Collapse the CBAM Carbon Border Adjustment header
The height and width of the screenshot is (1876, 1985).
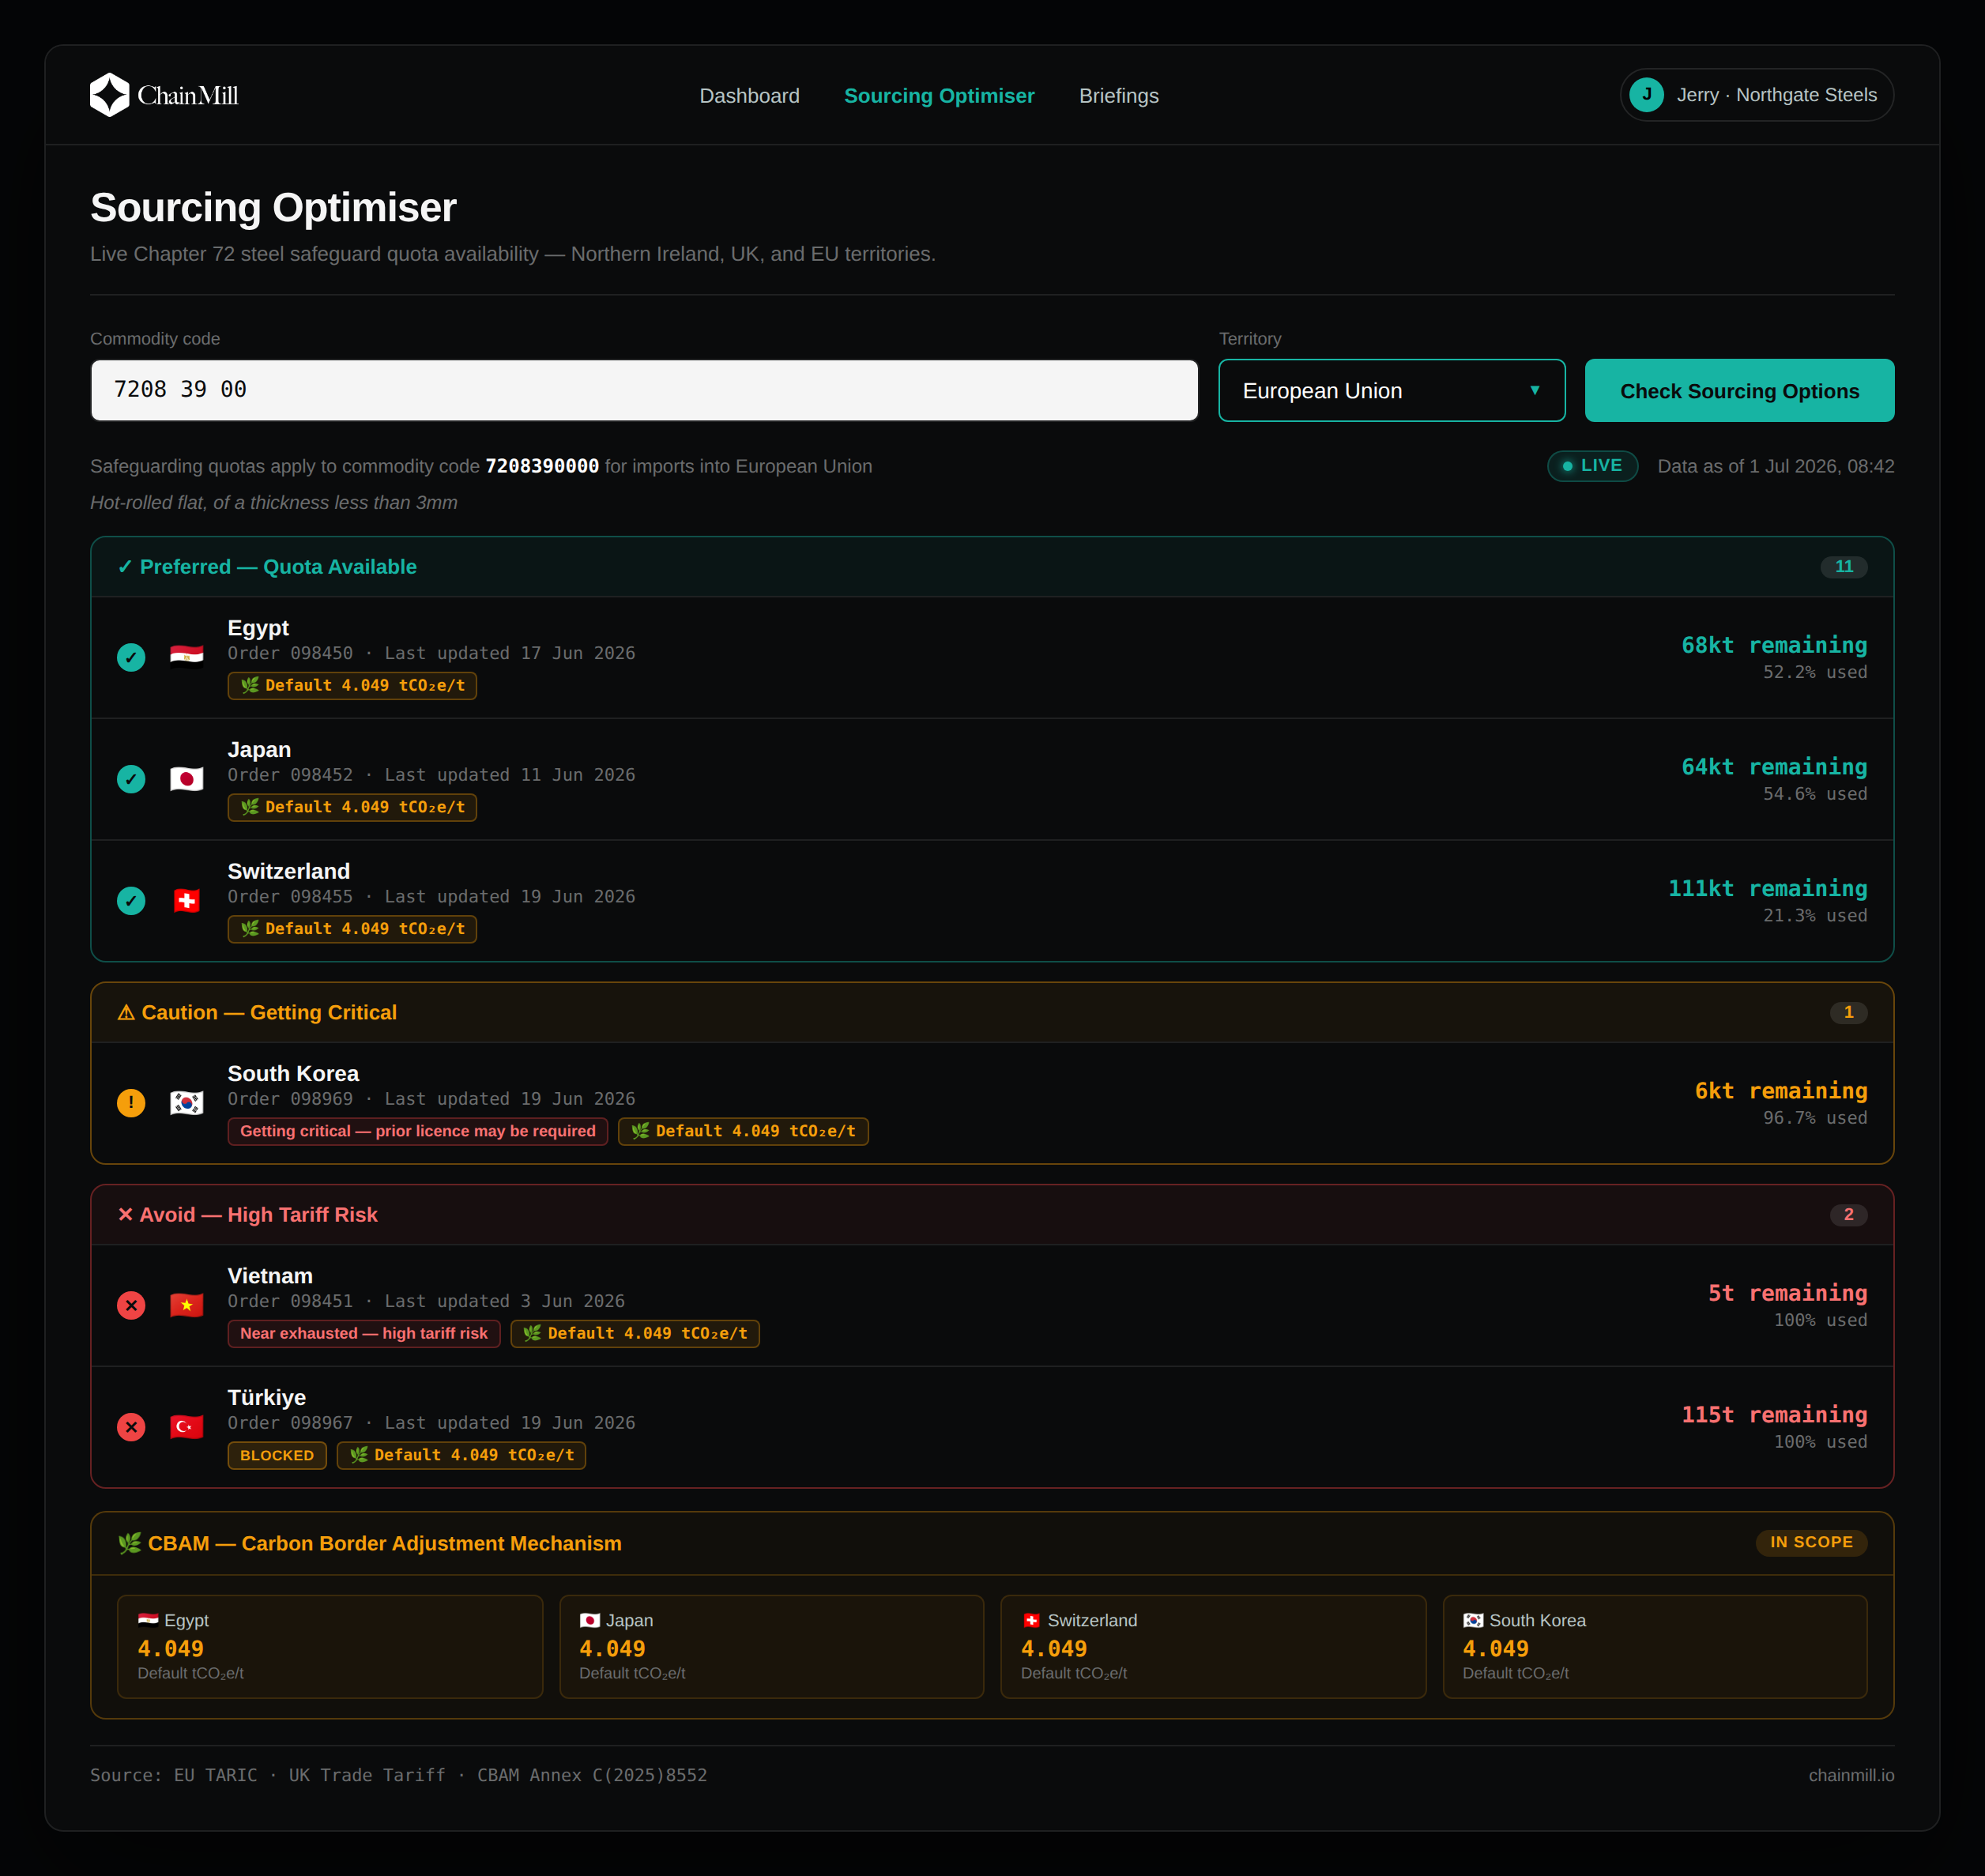pos(992,1543)
